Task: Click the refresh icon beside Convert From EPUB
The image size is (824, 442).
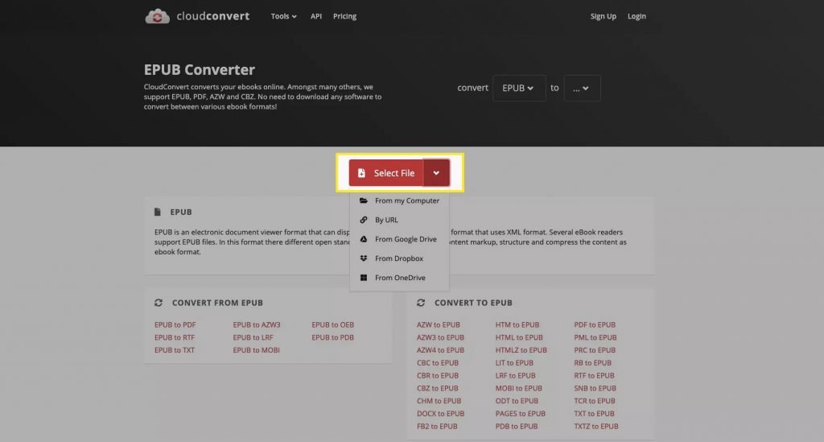Action: (x=159, y=303)
